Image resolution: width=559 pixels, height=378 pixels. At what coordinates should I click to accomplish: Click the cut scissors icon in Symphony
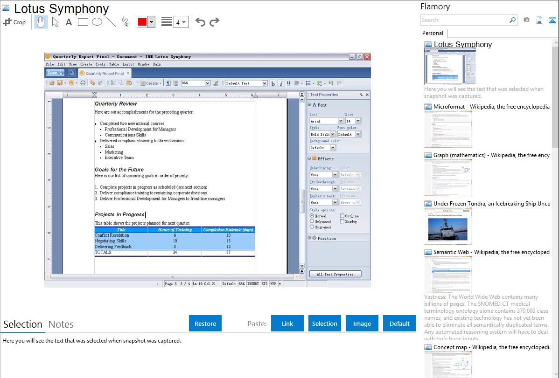(112, 83)
